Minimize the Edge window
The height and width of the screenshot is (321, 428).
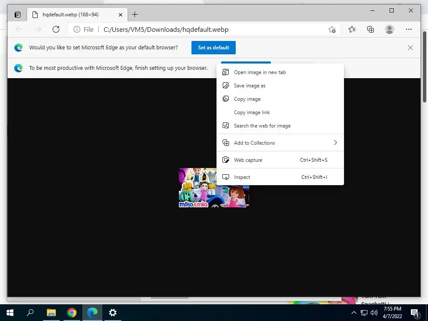[372, 10]
